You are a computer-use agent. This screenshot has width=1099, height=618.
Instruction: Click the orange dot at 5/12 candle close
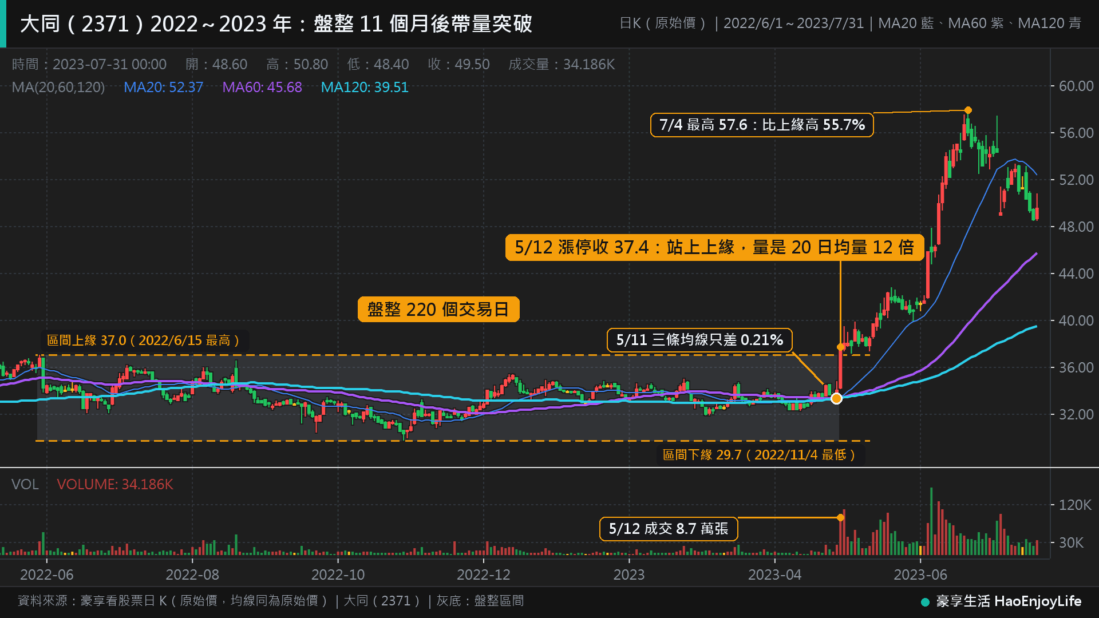pyautogui.click(x=840, y=347)
